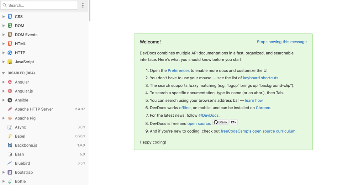Focus the Search input field
This screenshot has width=337, height=185.
pyautogui.click(x=39, y=5)
